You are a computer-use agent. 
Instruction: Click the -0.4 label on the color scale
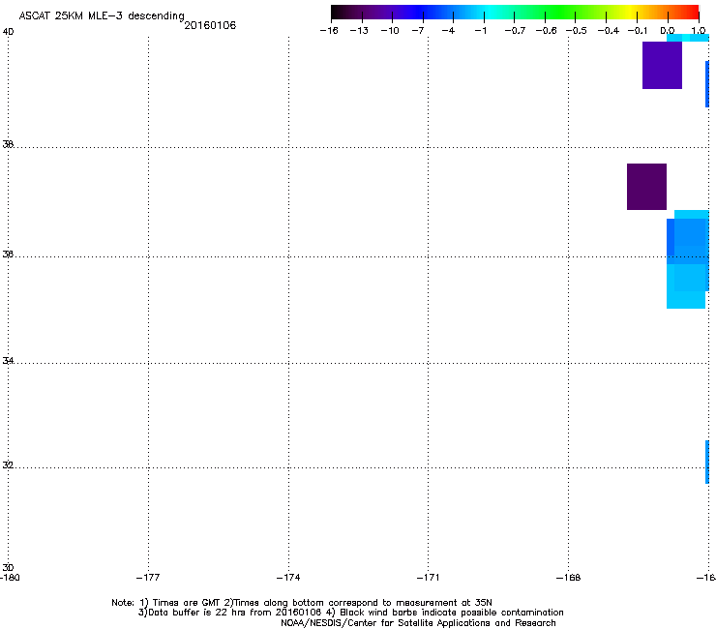(x=609, y=31)
